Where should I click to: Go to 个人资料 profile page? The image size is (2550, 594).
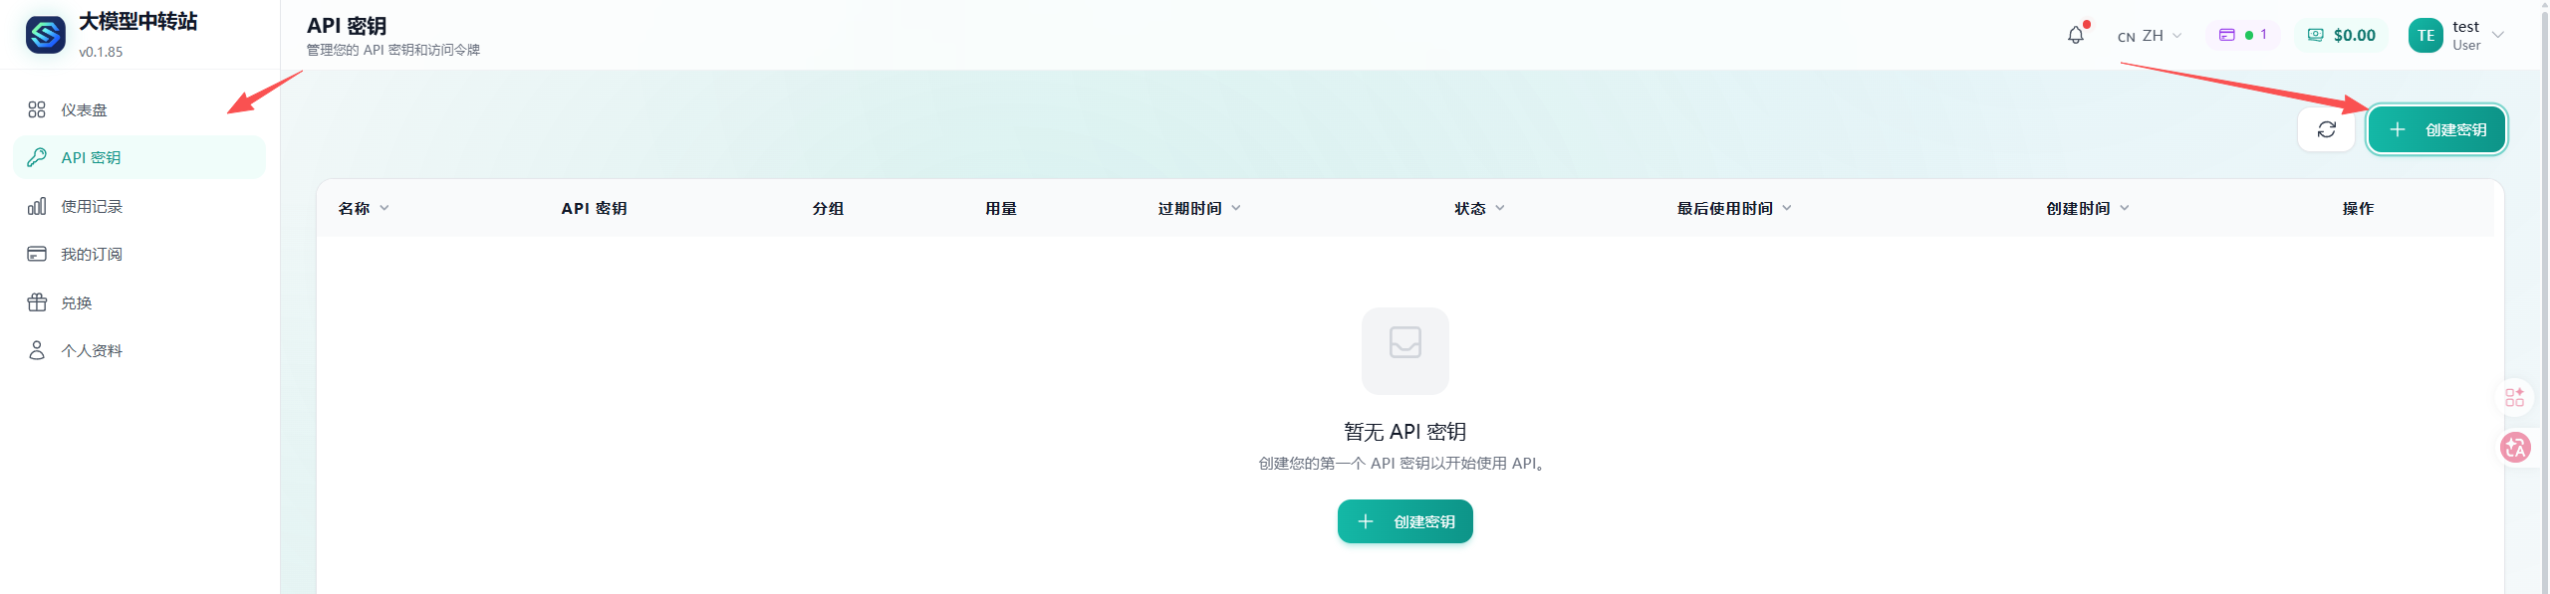[139, 350]
